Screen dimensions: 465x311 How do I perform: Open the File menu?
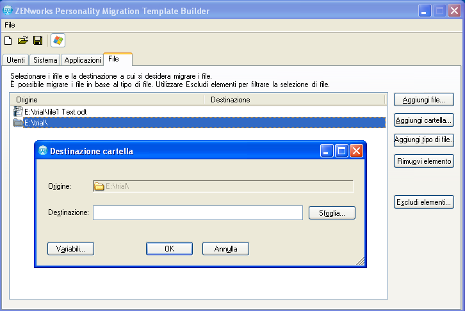[x=10, y=25]
